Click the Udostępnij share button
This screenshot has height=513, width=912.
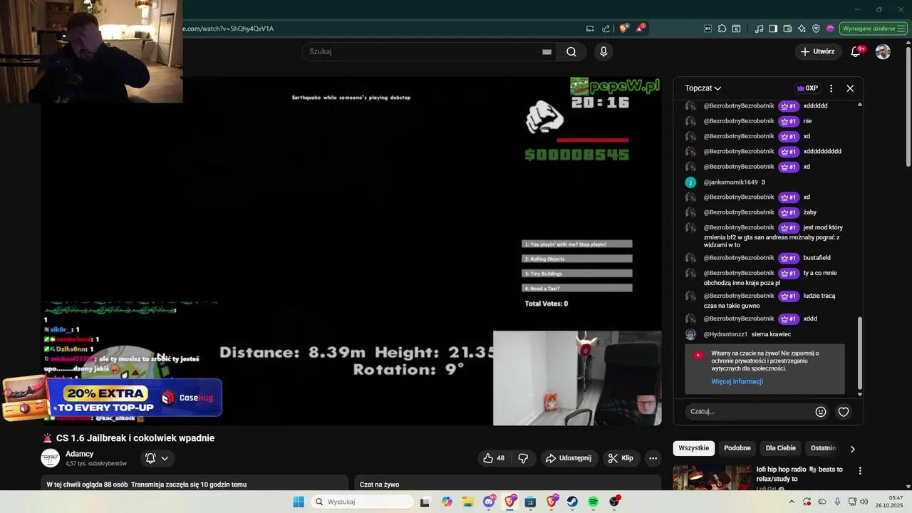click(x=569, y=458)
